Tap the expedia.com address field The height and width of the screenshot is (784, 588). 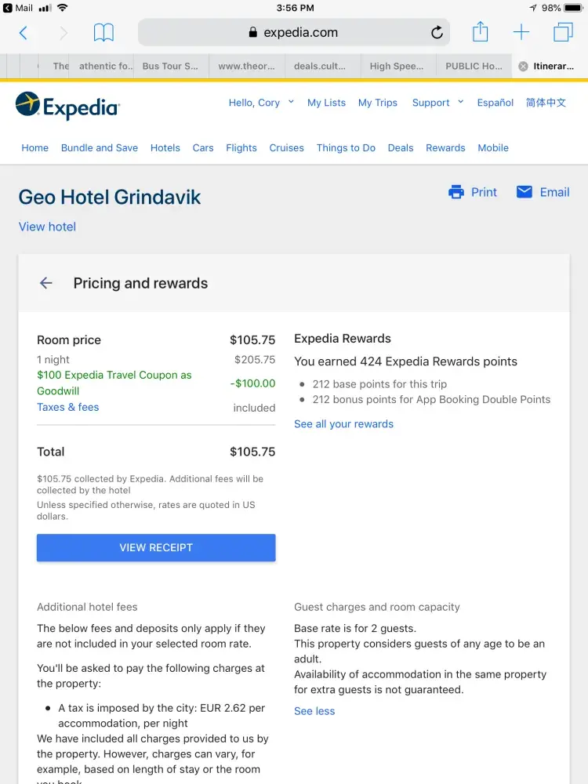(300, 33)
